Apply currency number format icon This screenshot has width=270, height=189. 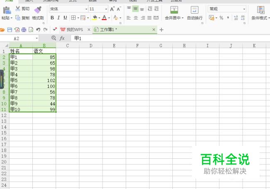[x=211, y=18]
